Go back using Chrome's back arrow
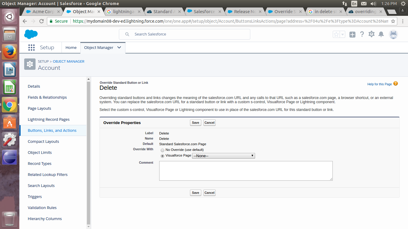The image size is (408, 229). point(25,21)
